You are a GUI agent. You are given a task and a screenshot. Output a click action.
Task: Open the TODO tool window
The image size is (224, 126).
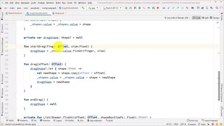coord(10,120)
